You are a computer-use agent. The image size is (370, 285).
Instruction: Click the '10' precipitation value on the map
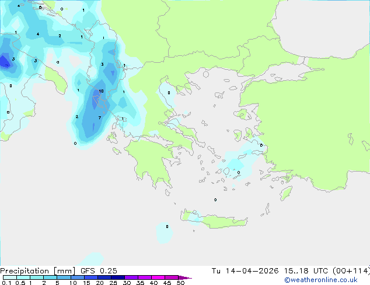[x=101, y=91]
